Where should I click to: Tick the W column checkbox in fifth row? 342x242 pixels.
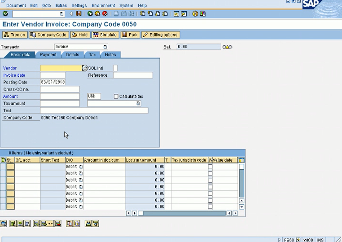210,194
